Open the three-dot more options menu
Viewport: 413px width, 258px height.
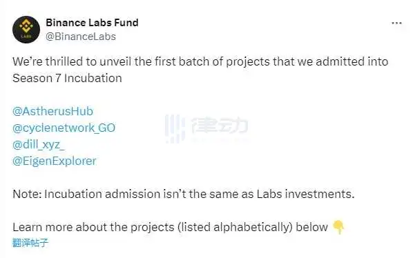click(x=396, y=23)
